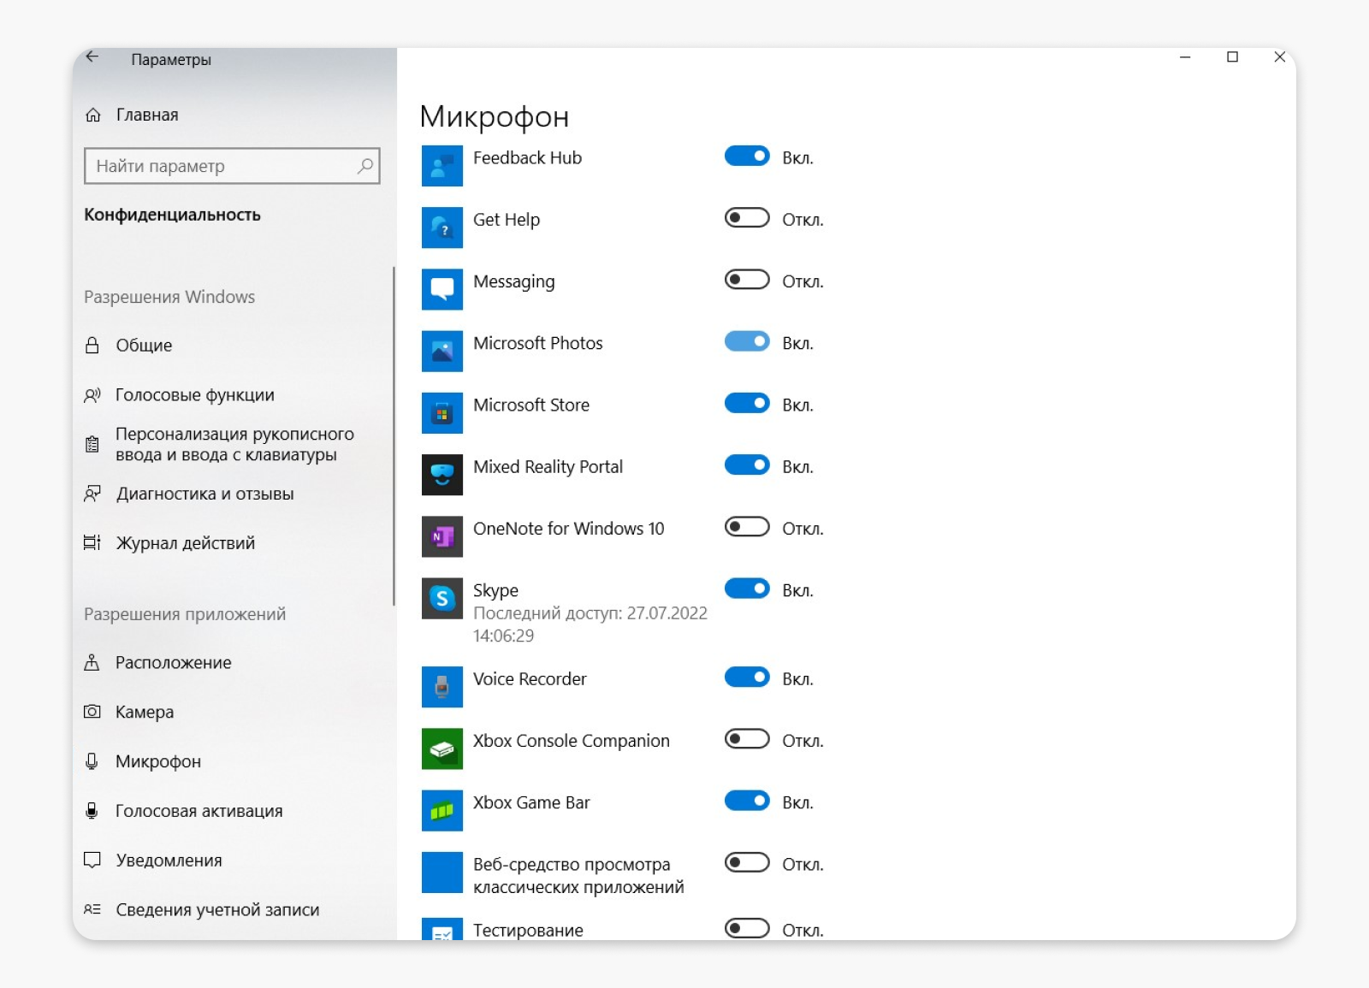This screenshot has width=1369, height=988.
Task: Click the Microsoft Store app icon
Action: point(442,412)
